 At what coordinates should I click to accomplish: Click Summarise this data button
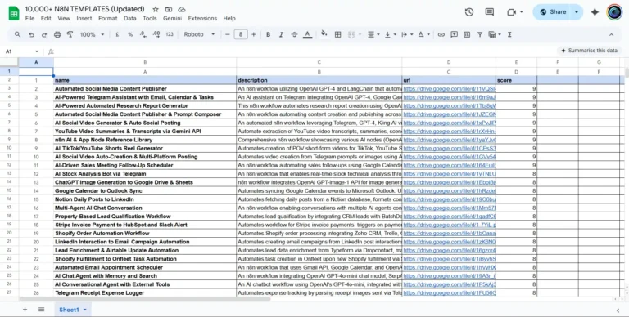click(590, 51)
